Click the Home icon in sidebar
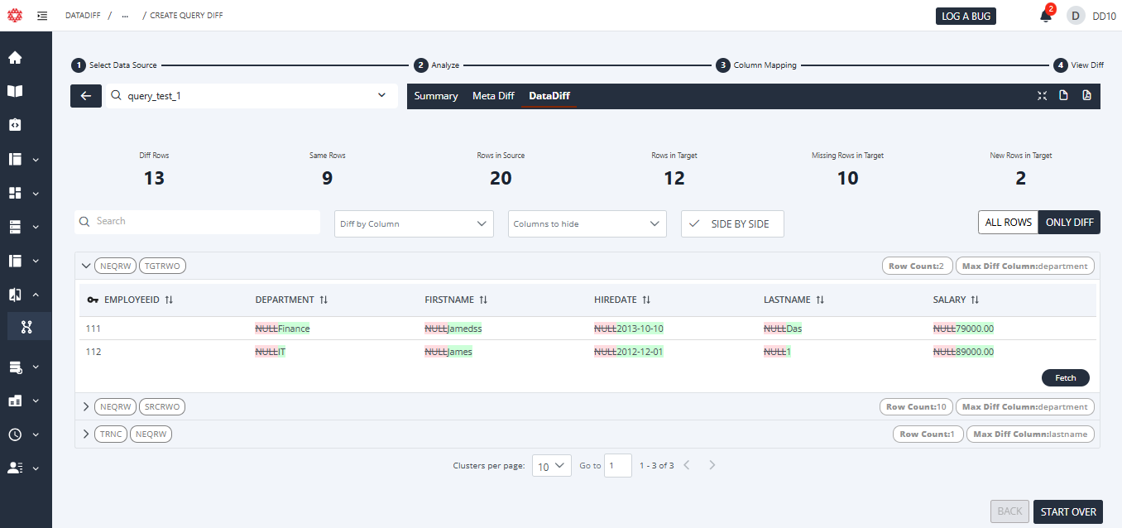This screenshot has width=1122, height=528. click(15, 58)
